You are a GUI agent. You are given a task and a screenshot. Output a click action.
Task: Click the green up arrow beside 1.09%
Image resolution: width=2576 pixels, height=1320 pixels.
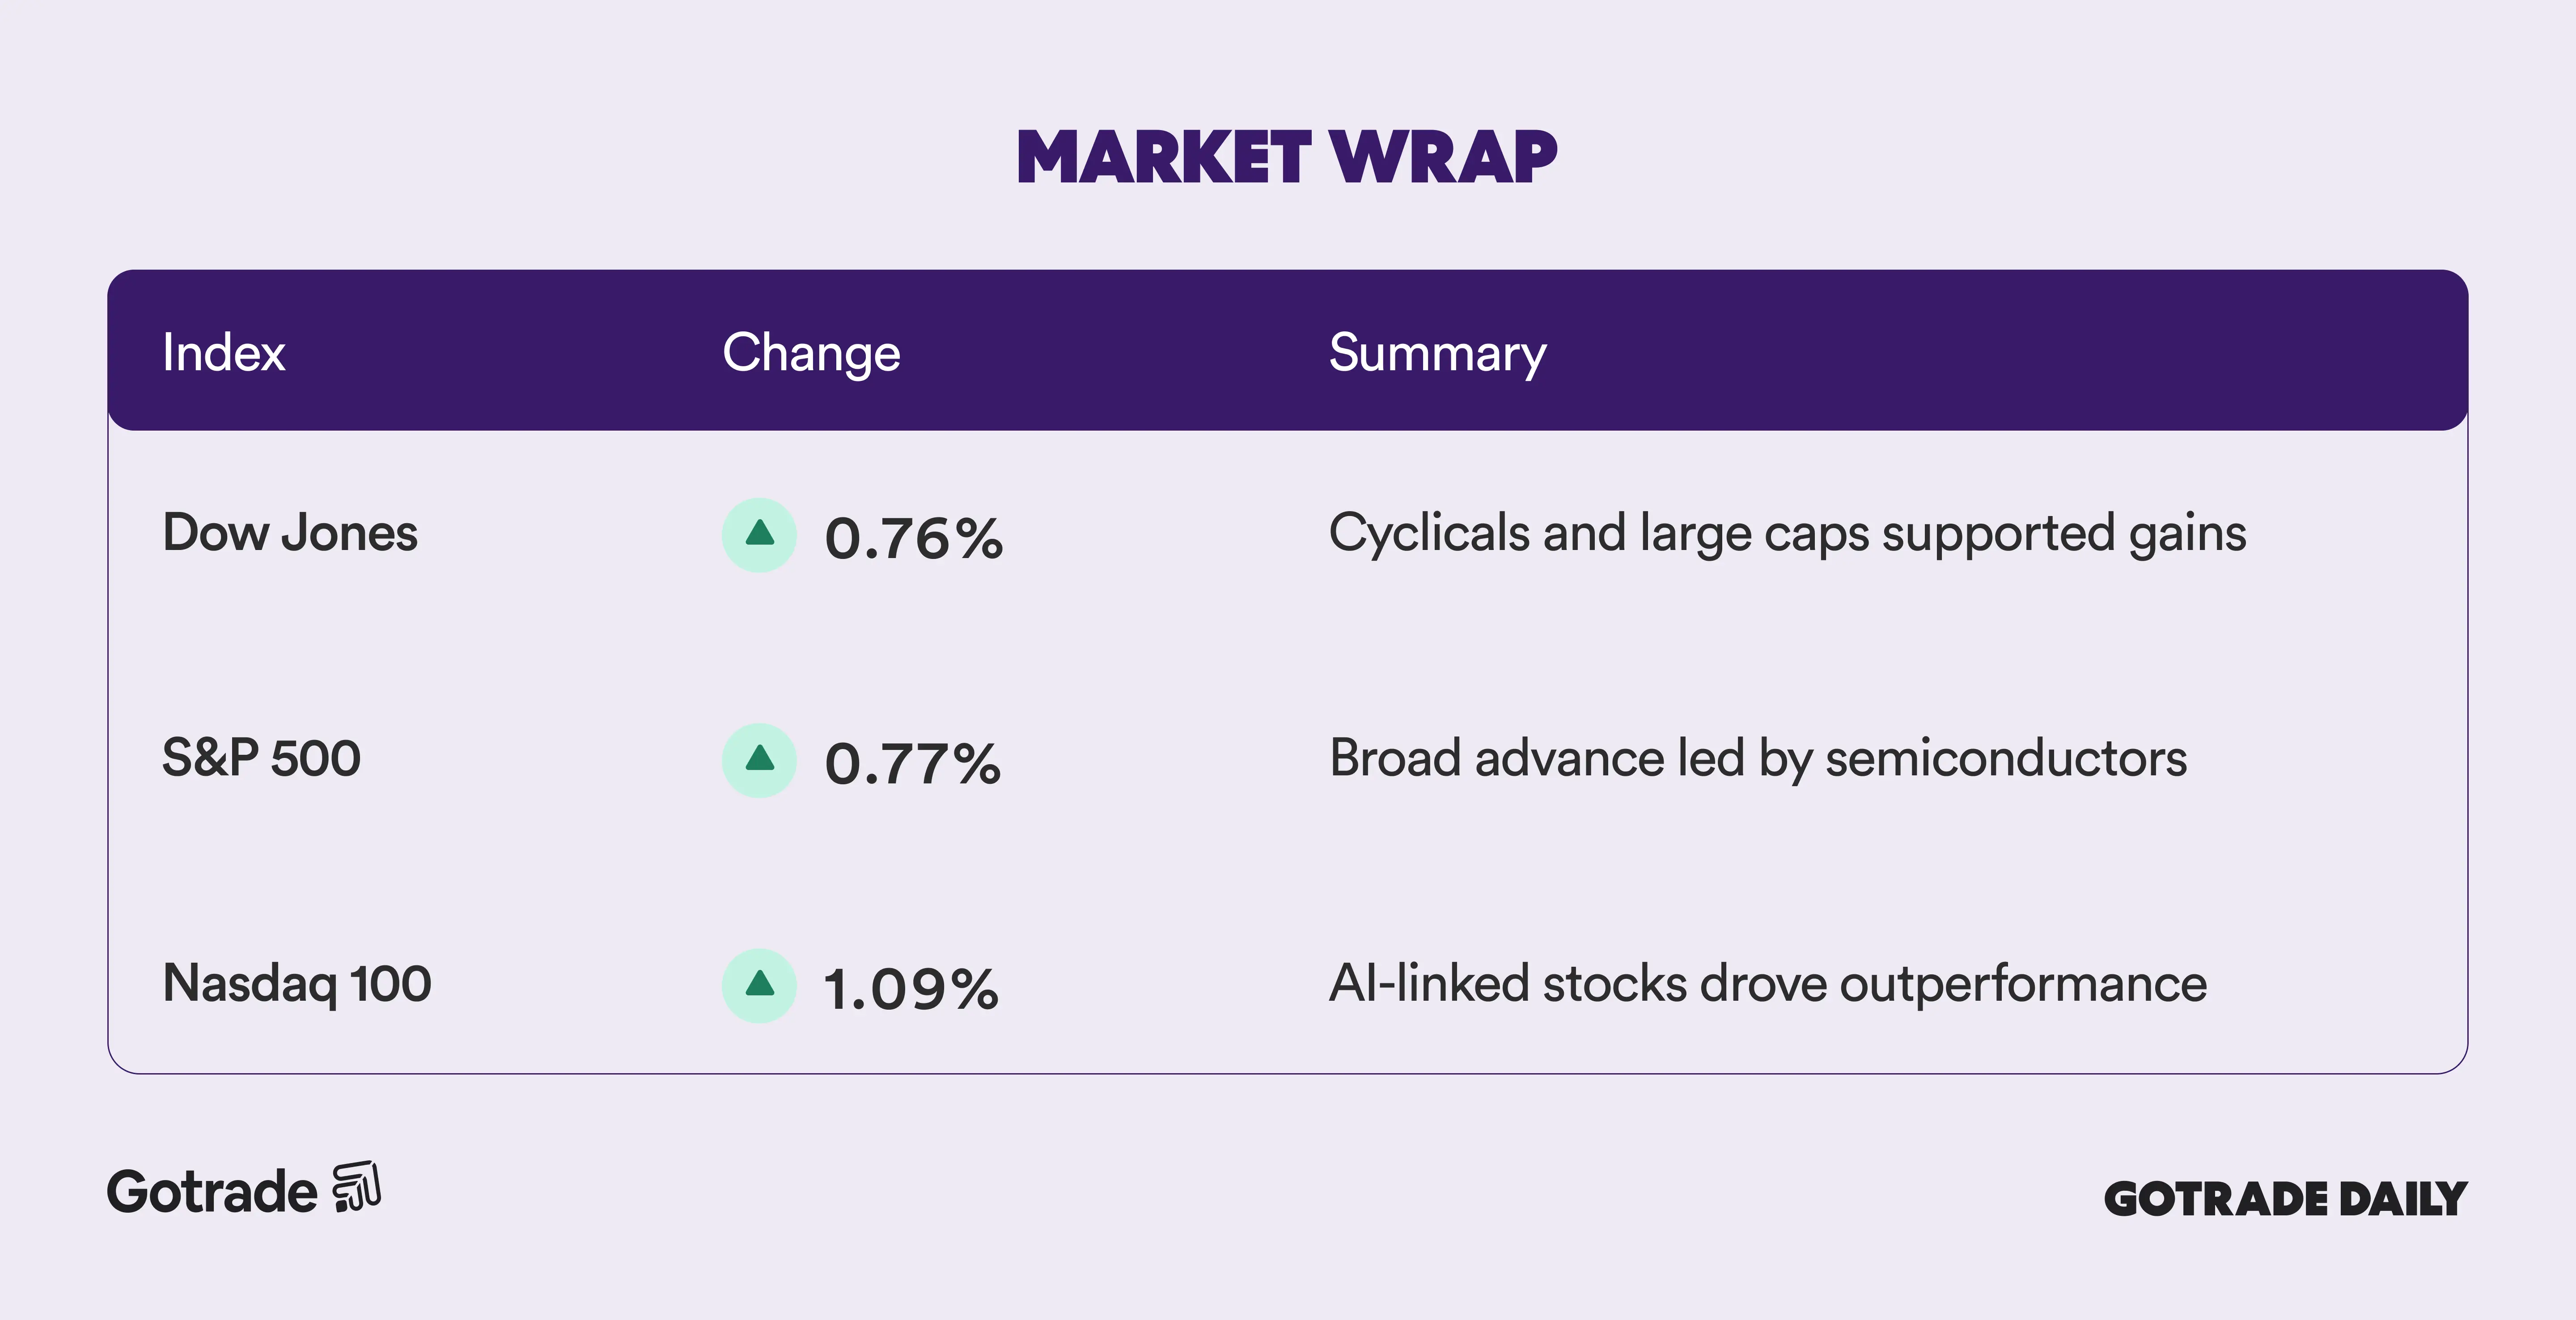click(759, 985)
